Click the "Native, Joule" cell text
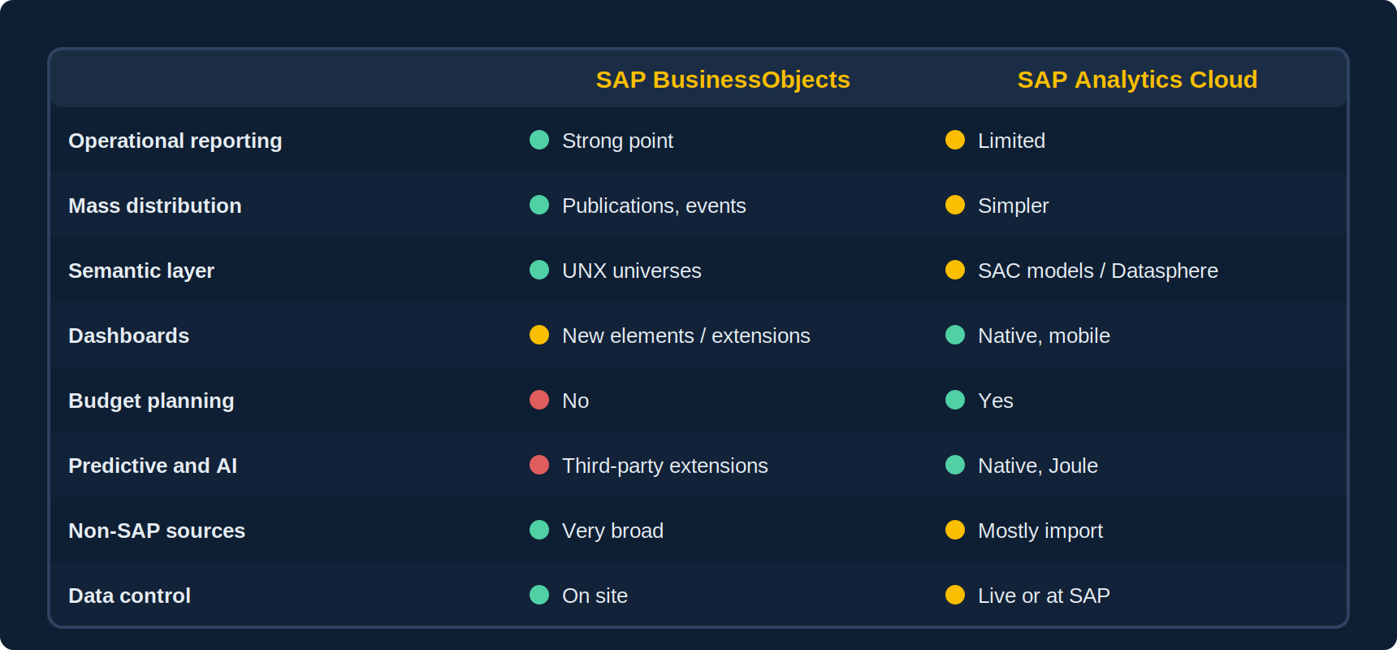 tap(1038, 466)
